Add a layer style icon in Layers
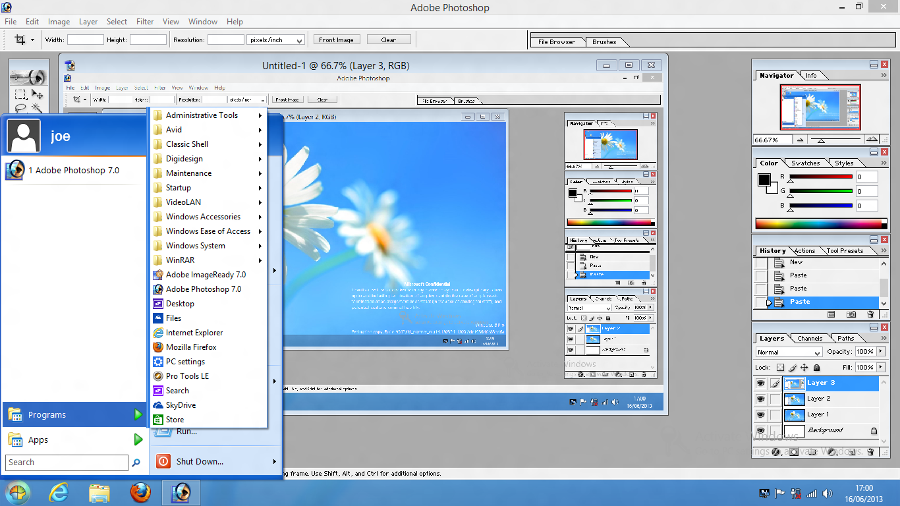 pos(775,452)
